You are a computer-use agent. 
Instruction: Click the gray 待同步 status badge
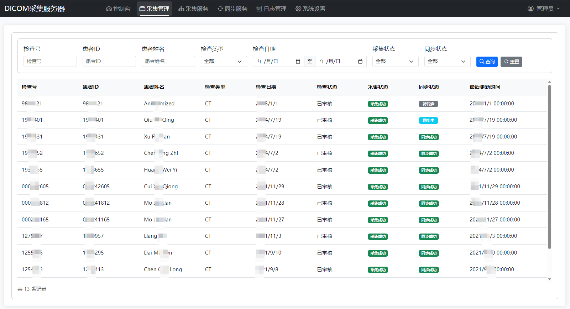(x=428, y=104)
